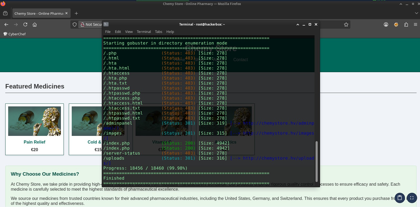Viewport: 420px width, 207px height.
Task: Open the CyberChef bookmark
Action: (15, 34)
